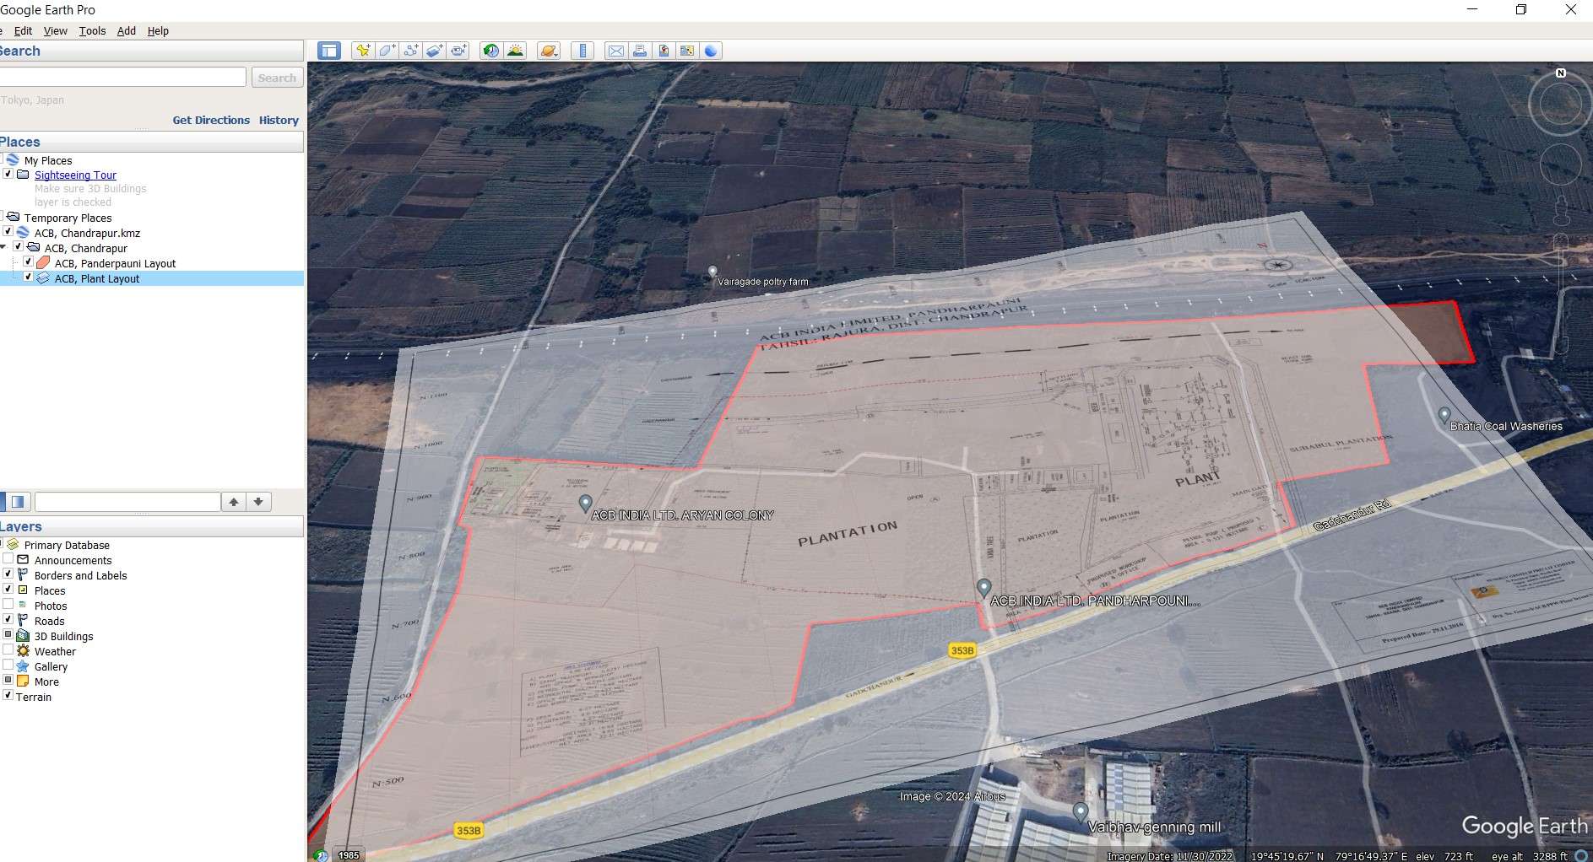Uncheck the Roads layer checkbox
Image resolution: width=1593 pixels, height=862 pixels.
(x=8, y=620)
